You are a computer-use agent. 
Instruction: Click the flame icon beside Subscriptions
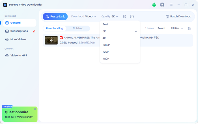point(34,31)
